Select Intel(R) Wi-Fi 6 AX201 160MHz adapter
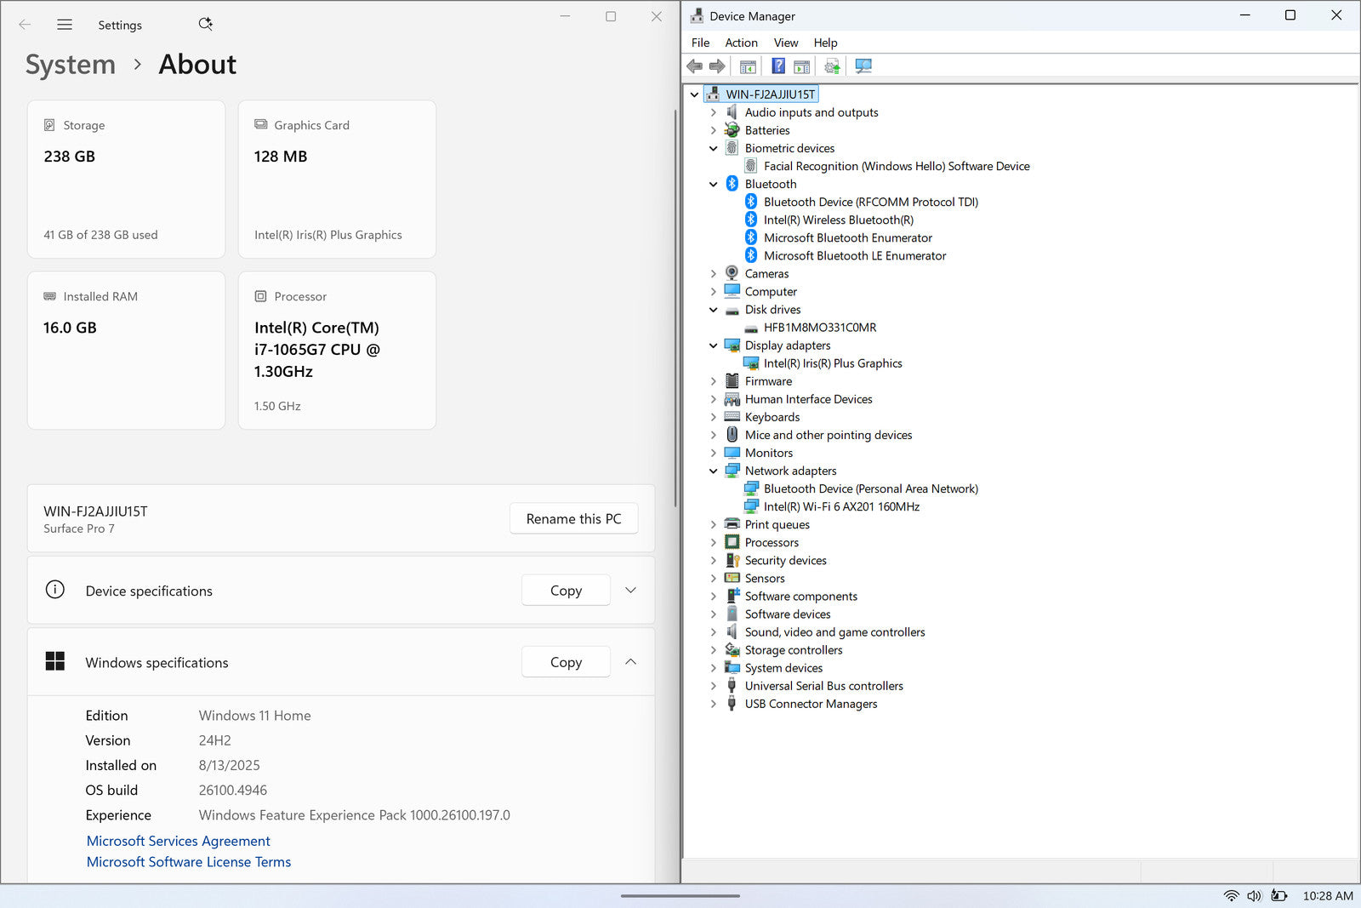Image resolution: width=1361 pixels, height=908 pixels. pyautogui.click(x=841, y=506)
